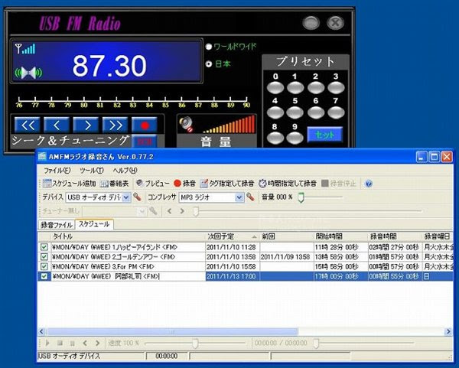Click the horizontal scrollbar right arrow
Image resolution: width=459 pixels, height=368 pixels.
[x=448, y=332]
